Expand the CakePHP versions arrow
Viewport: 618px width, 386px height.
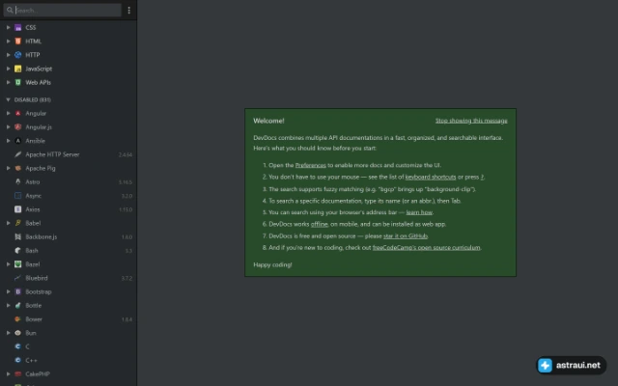click(x=8, y=374)
